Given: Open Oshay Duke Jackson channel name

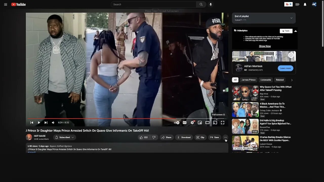Looking at the screenshot, I should tap(269, 110).
